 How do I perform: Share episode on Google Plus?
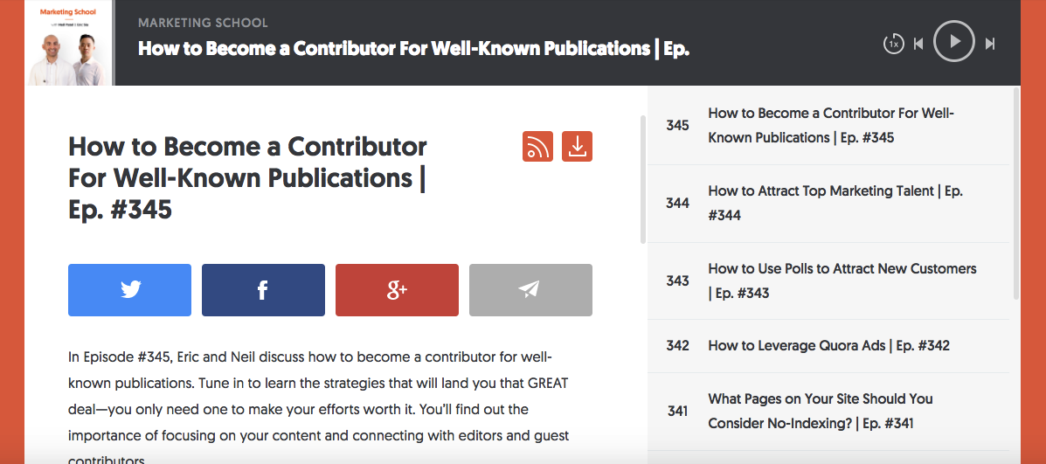(397, 290)
